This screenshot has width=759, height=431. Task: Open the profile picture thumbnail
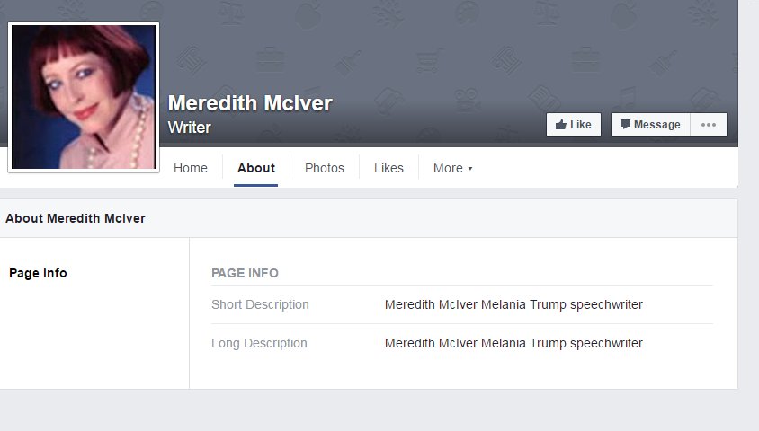[84, 97]
